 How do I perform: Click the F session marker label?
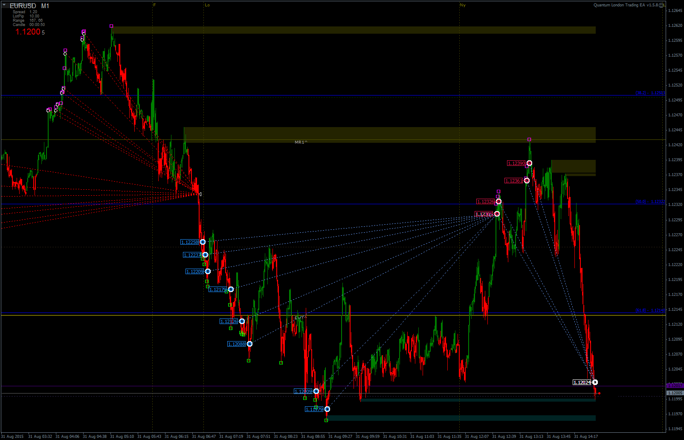[154, 5]
